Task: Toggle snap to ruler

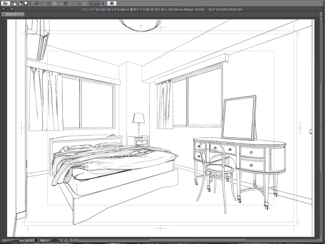Action: coord(91,4)
